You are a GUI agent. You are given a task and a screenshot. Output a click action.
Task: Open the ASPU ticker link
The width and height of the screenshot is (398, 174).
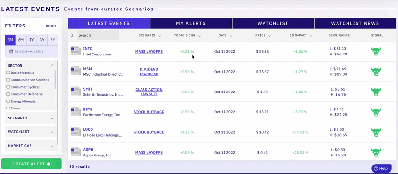point(88,150)
